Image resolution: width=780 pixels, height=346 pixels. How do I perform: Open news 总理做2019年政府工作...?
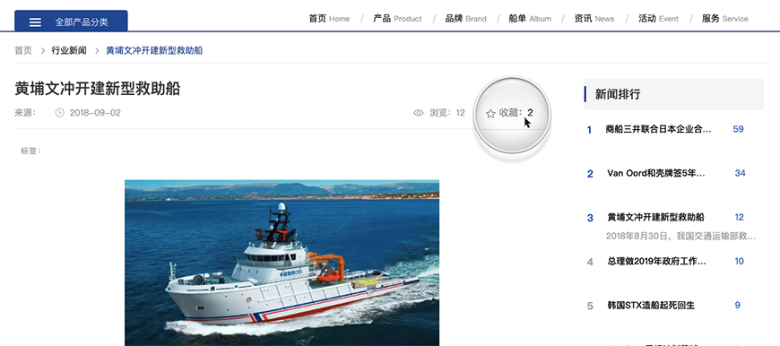click(x=656, y=261)
